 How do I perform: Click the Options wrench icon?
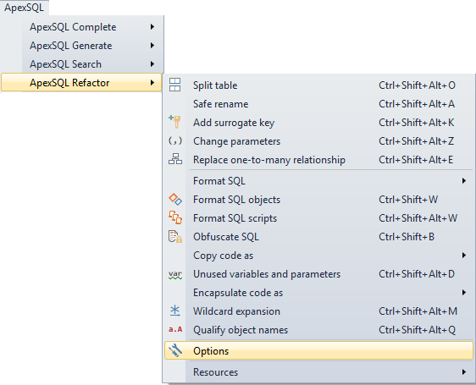coord(175,350)
